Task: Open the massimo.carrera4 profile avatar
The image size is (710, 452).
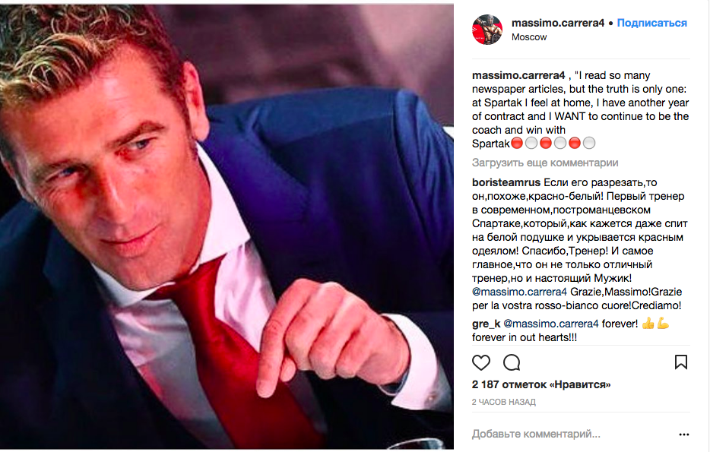Action: (487, 30)
